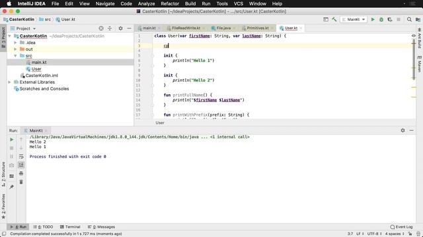Open the Refactor menu
The width and height of the screenshot is (423, 237).
point(170,4)
